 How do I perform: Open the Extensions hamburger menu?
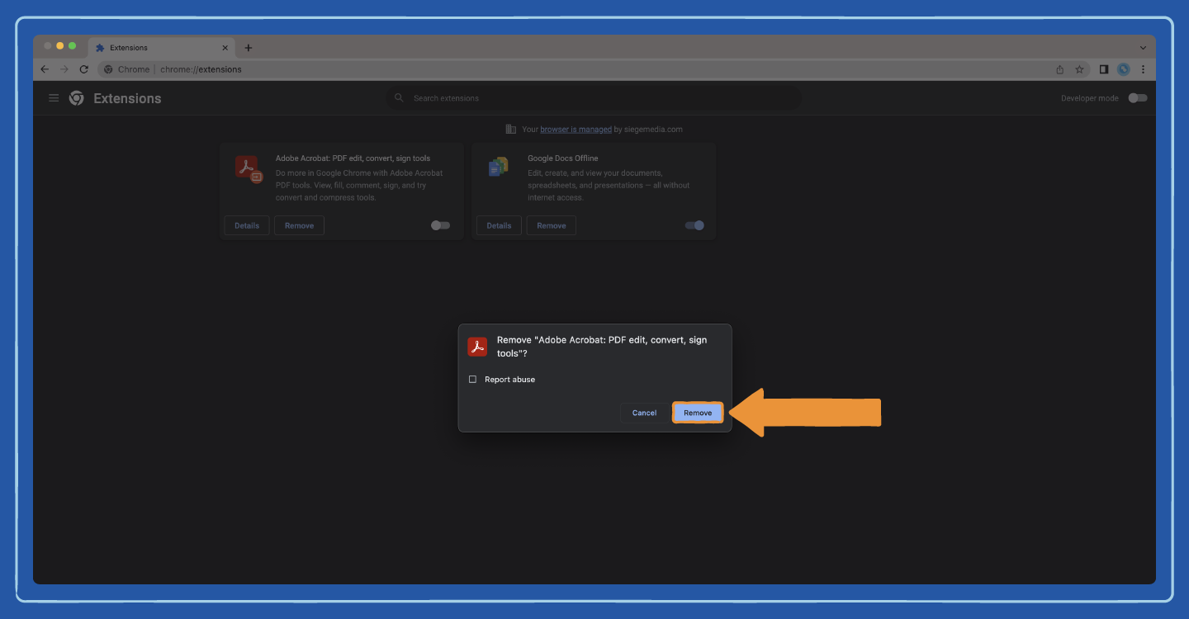[x=54, y=97]
